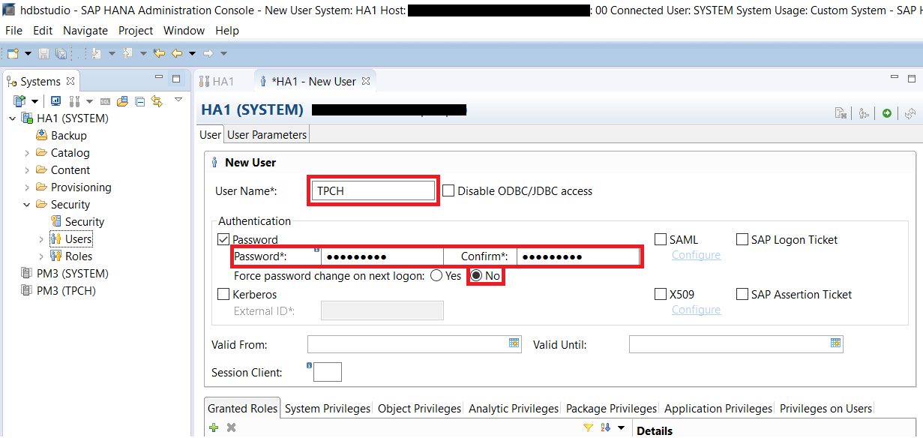923x438 pixels.
Task: Enable the SAP Assertion Ticket checkbox
Action: click(x=742, y=295)
